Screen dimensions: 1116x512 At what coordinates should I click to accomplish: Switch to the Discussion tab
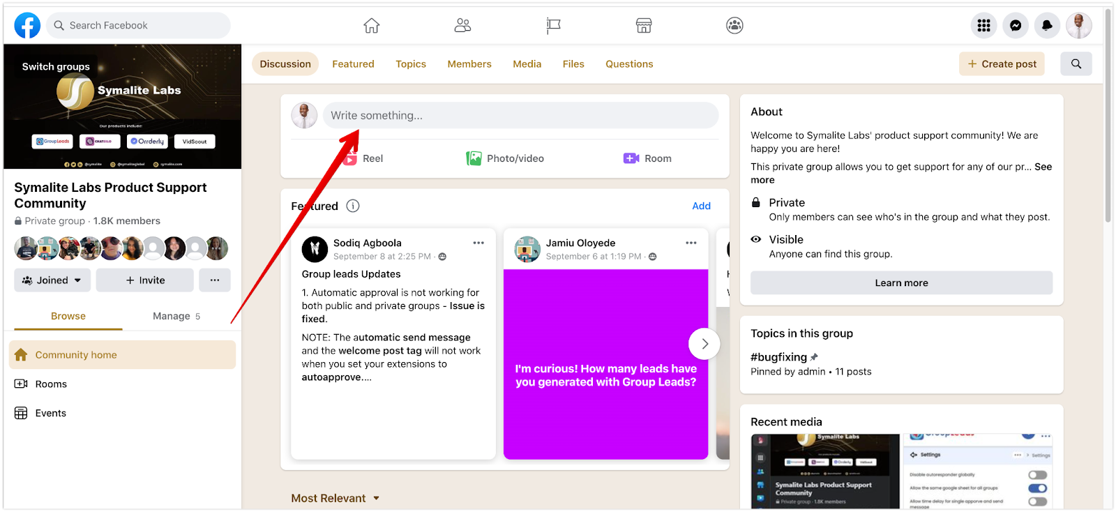pyautogui.click(x=285, y=64)
